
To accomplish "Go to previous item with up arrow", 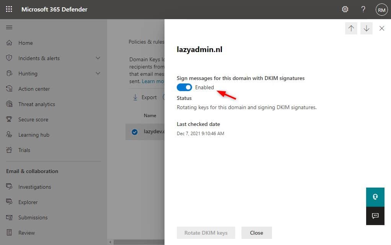I will click(351, 28).
